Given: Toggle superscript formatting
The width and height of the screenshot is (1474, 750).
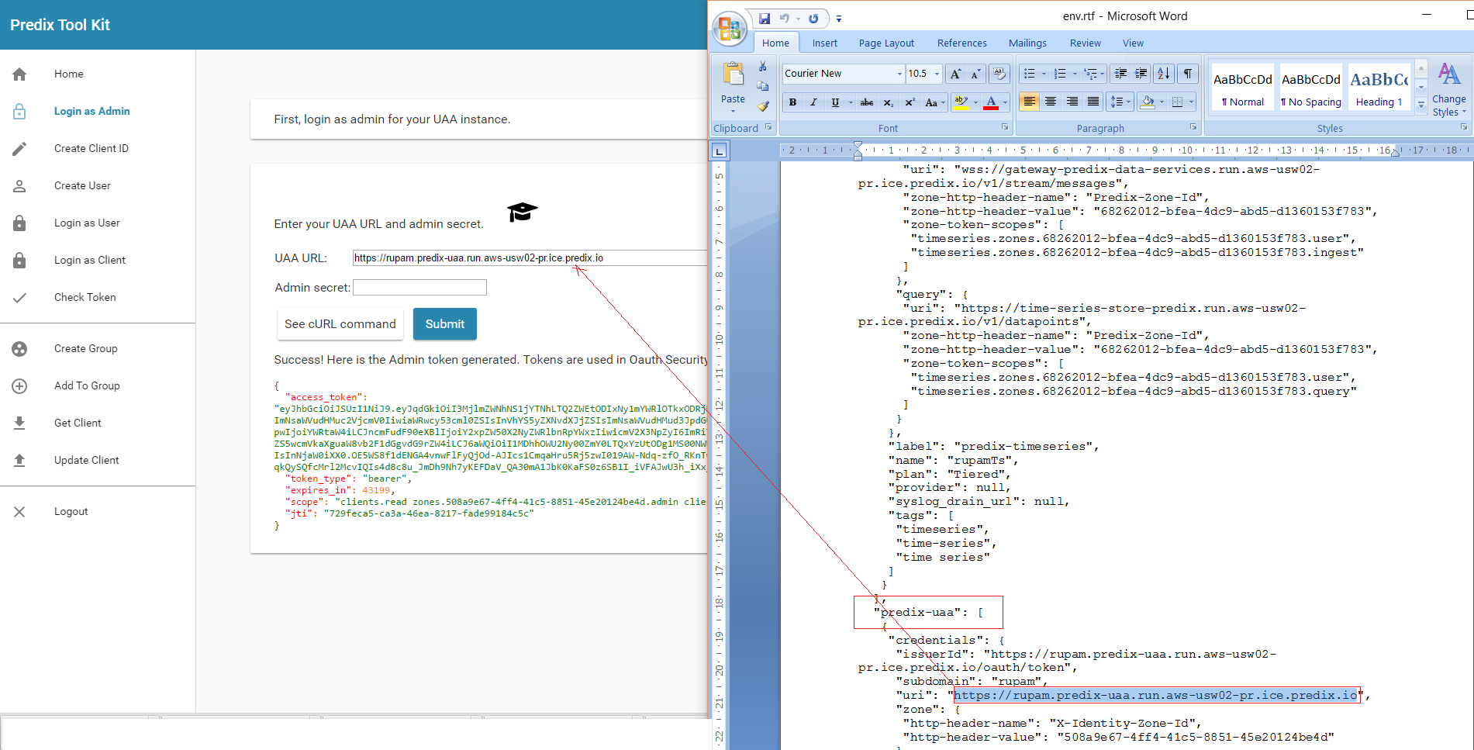Looking at the screenshot, I should tap(910, 102).
